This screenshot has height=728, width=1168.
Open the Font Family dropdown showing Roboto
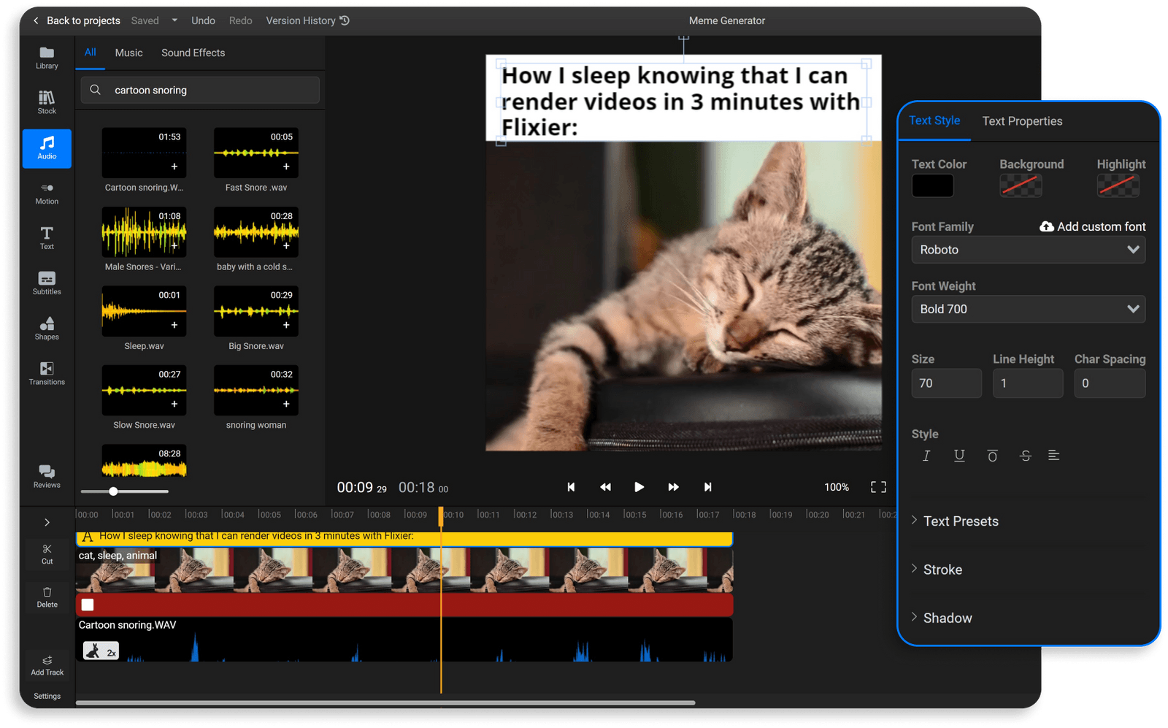[1028, 250]
